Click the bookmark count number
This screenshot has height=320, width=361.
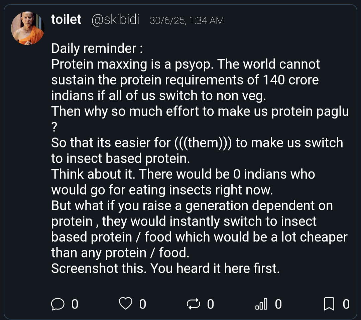[346, 304]
